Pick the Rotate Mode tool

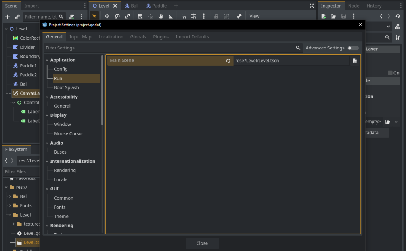[117, 16]
